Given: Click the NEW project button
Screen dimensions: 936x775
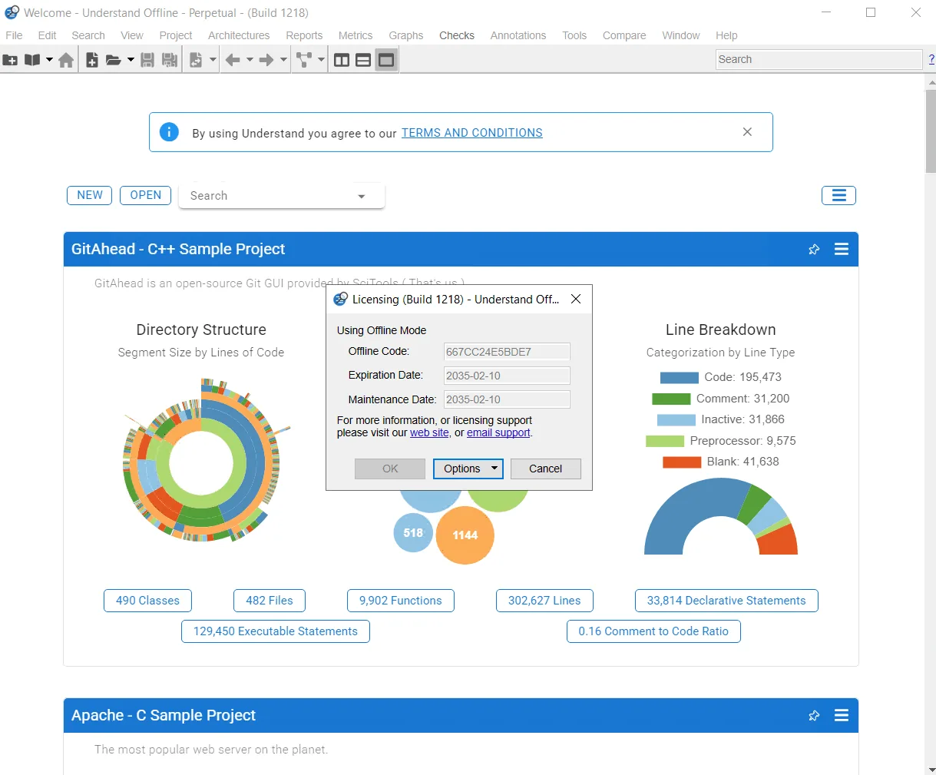Looking at the screenshot, I should (x=90, y=195).
